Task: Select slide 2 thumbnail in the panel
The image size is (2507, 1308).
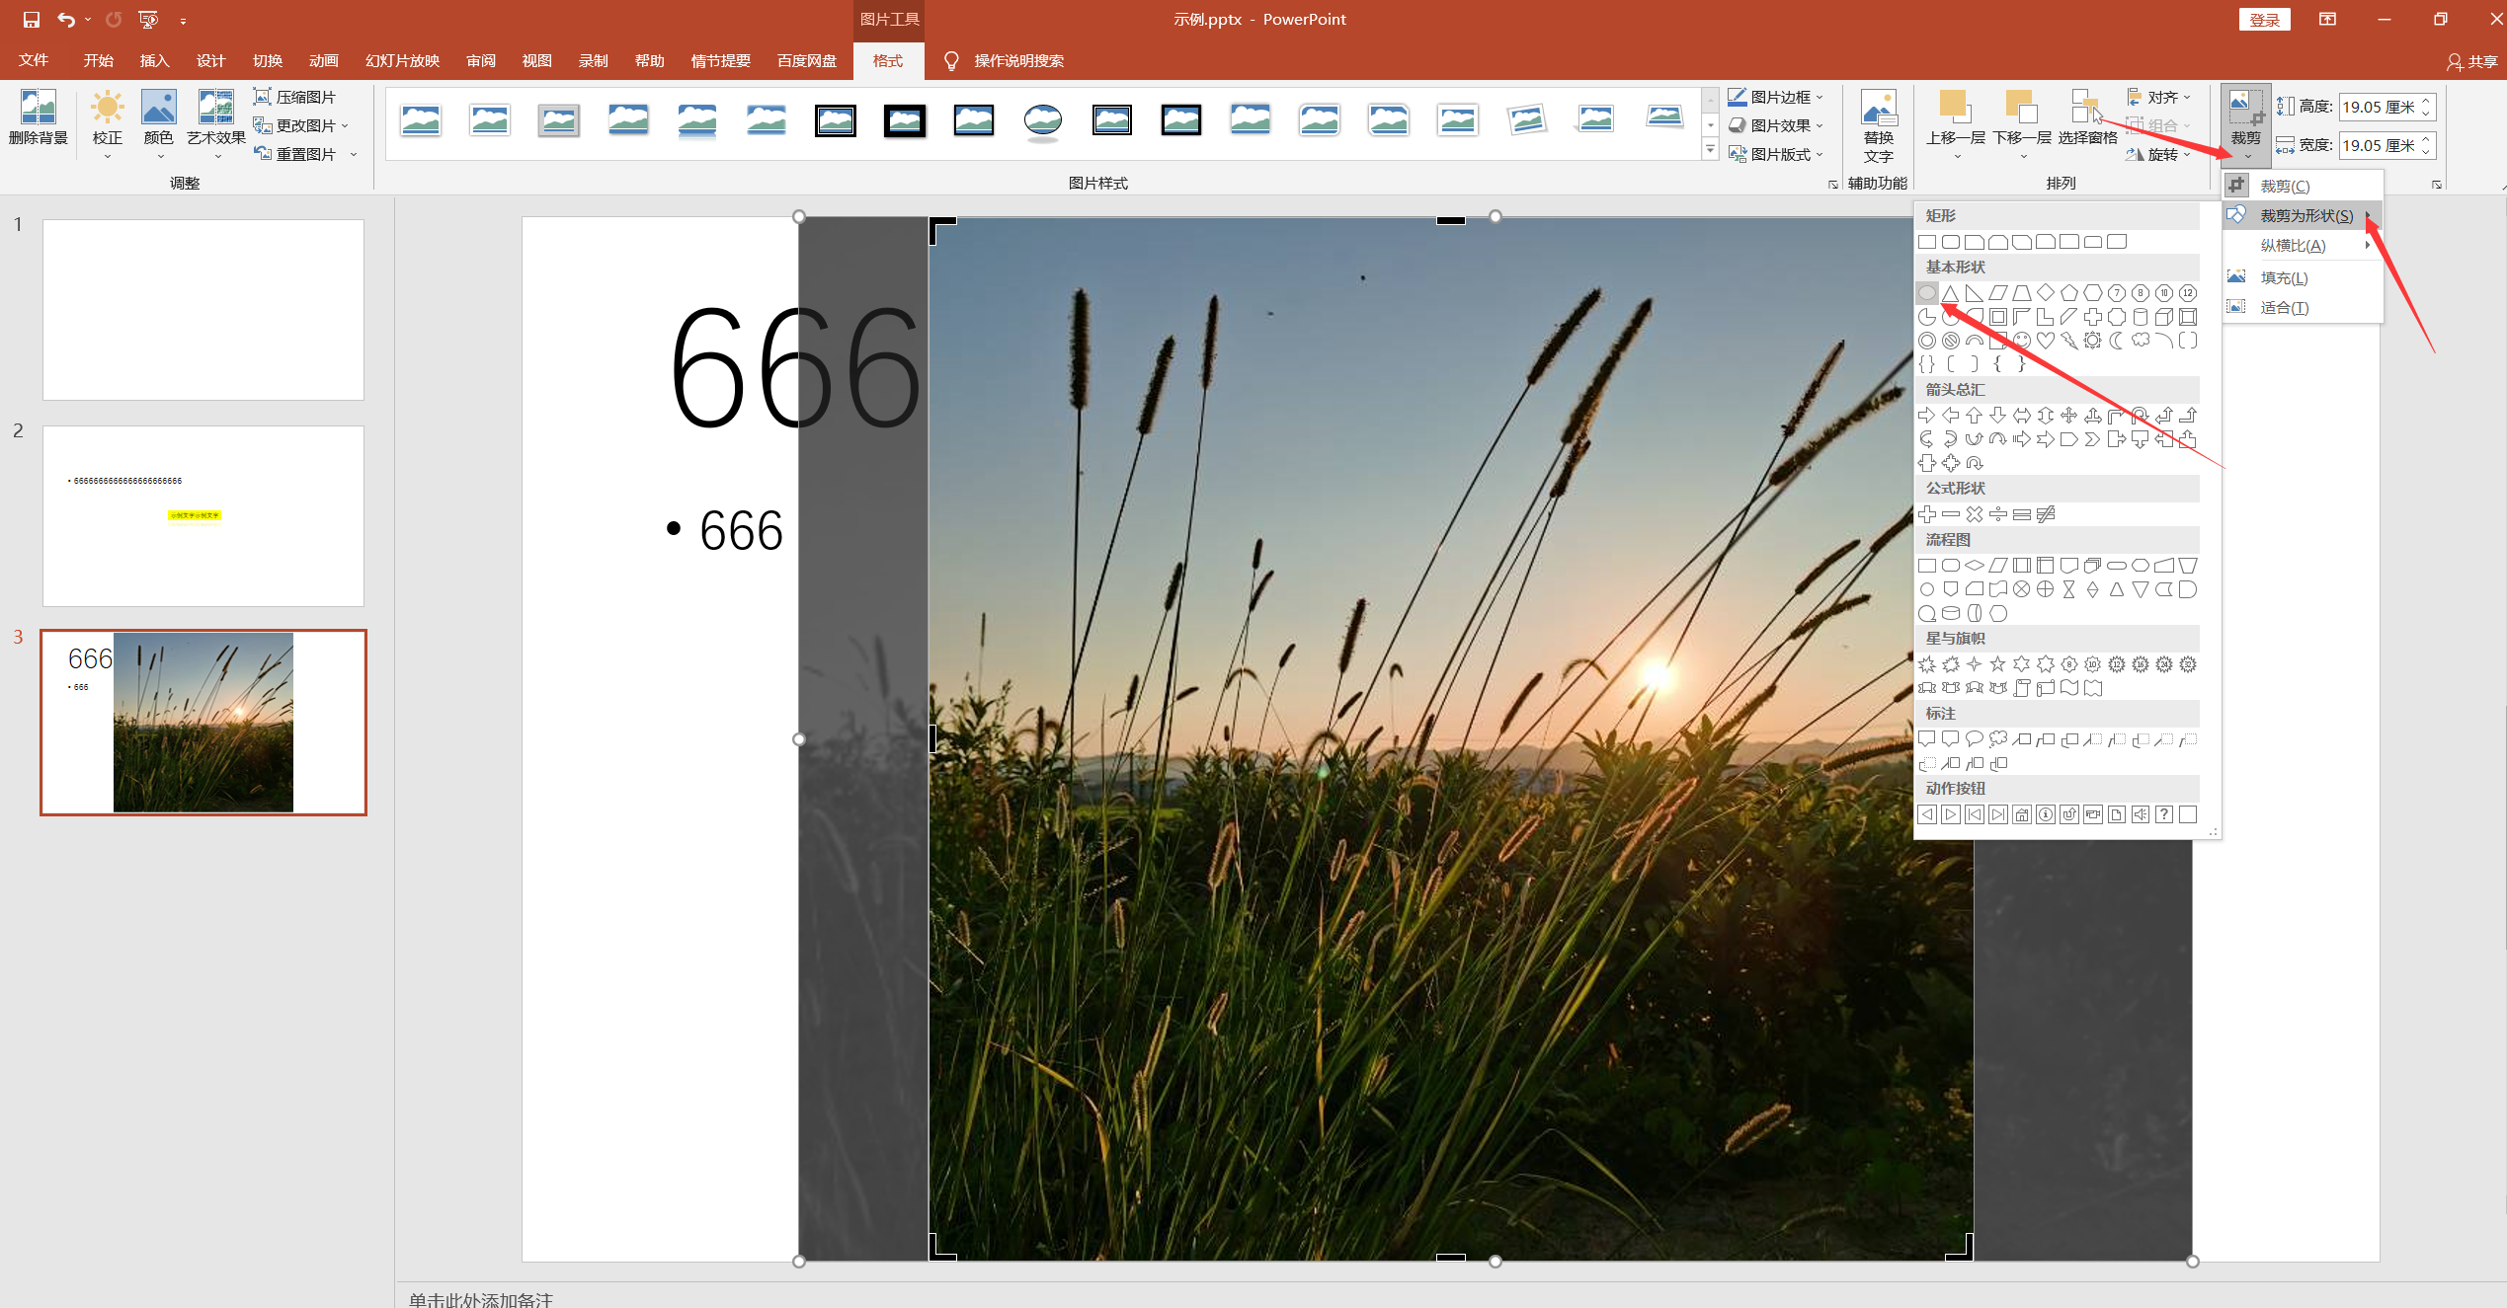Action: [x=203, y=516]
